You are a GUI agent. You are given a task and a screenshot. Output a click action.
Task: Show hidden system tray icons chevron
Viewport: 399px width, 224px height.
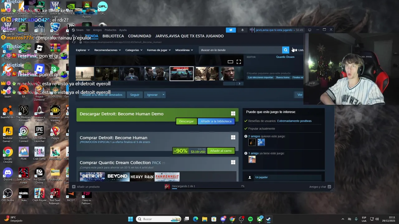(x=343, y=219)
